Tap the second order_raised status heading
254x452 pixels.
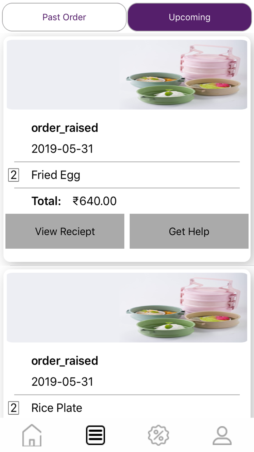coord(65,361)
